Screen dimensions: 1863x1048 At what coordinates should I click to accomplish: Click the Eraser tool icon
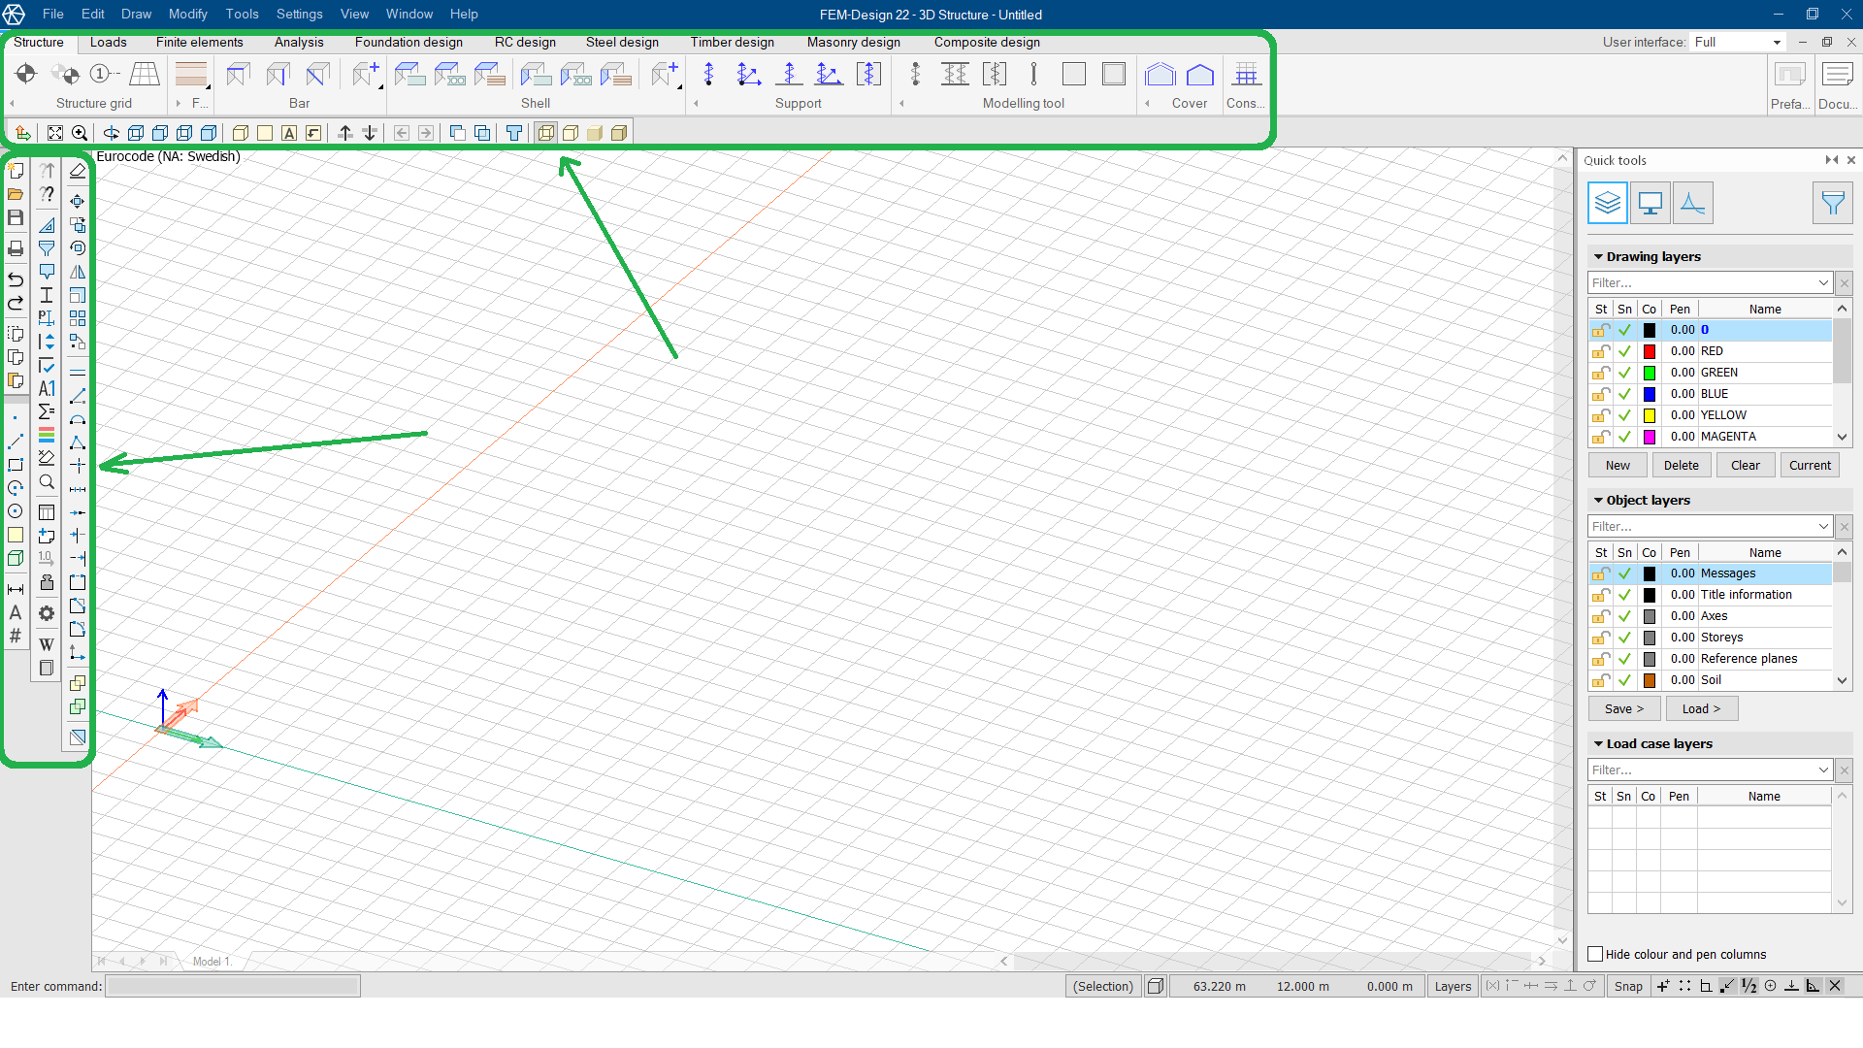pos(78,171)
